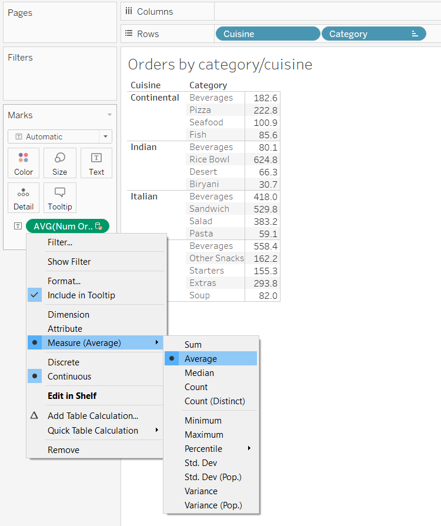Click the icon on AVG(Num Or.. pill
Image resolution: width=441 pixels, height=526 pixels.
pos(99,227)
